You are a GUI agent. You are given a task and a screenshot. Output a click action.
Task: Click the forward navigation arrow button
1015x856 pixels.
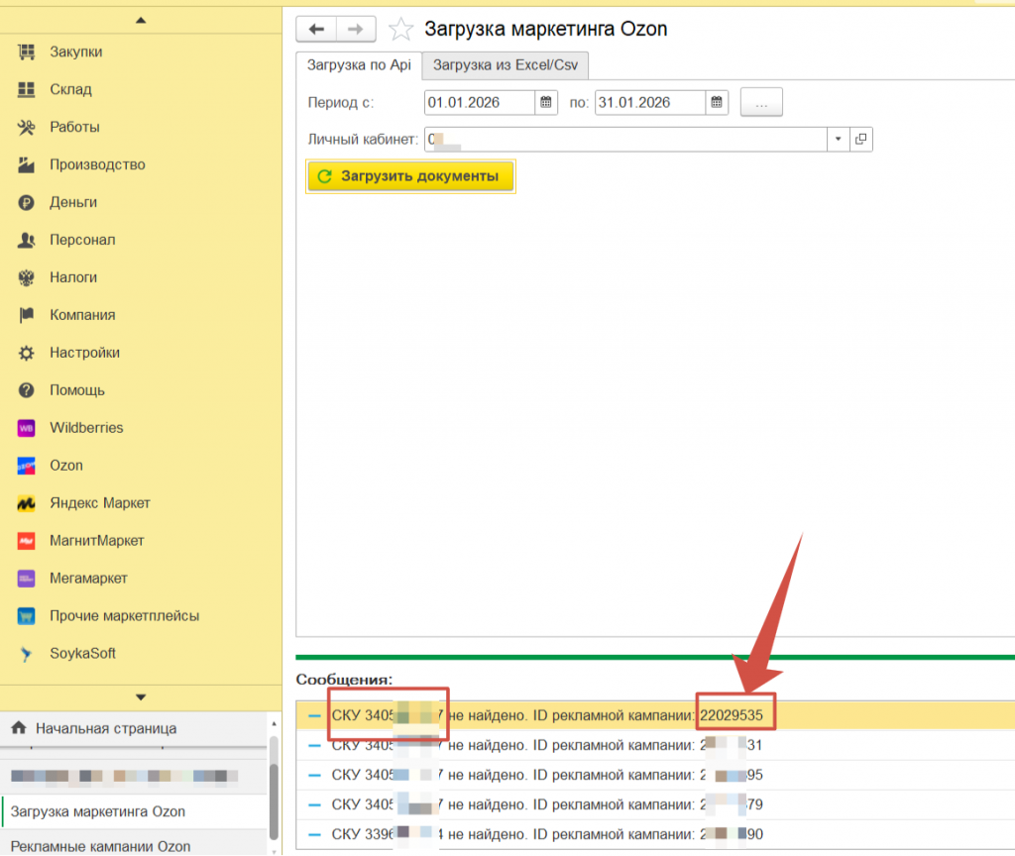click(357, 30)
